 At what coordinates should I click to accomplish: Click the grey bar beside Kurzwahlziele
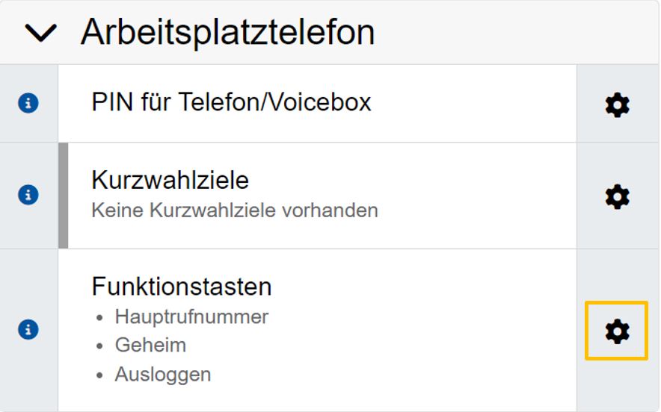64,196
